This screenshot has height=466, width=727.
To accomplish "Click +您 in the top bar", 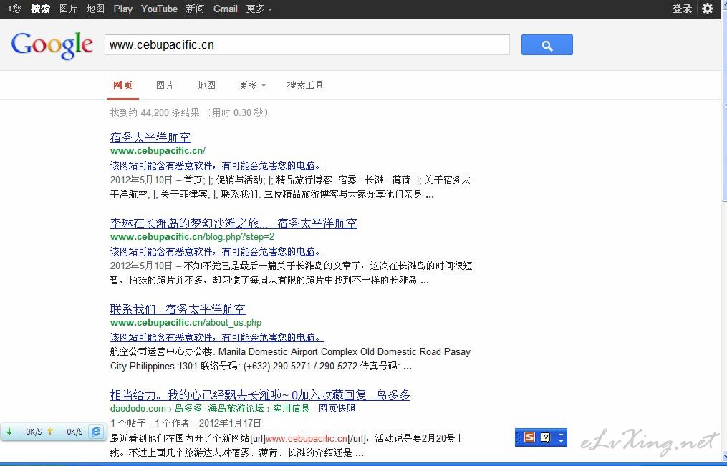I will [x=14, y=9].
